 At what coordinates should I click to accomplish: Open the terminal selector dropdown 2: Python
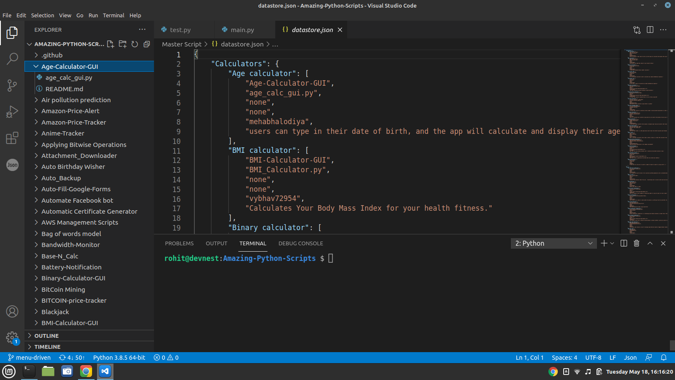point(554,243)
